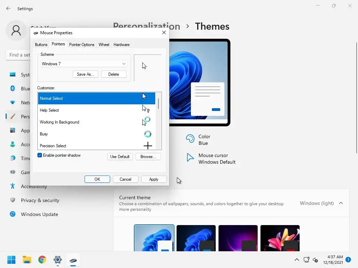Expand the Windows 7 scheme dropdown
This screenshot has width=358, height=268.
tap(84, 64)
